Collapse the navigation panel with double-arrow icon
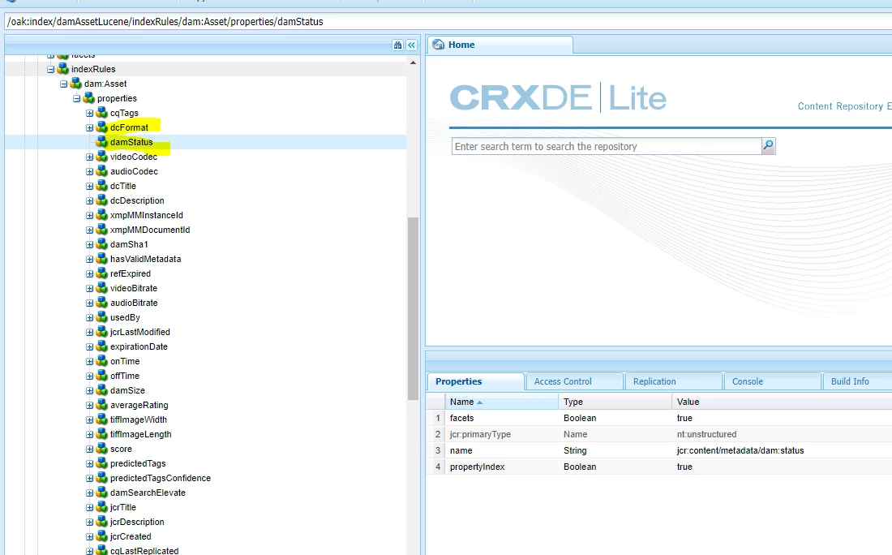The width and height of the screenshot is (892, 555). click(x=411, y=45)
